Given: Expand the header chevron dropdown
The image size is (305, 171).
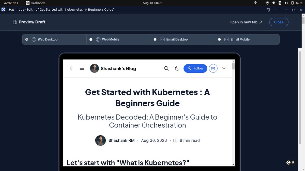Looking at the screenshot, I should coord(224,68).
